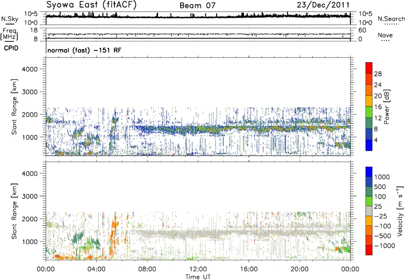405x280 pixels.
Task: Click the 'Nave' legend label
Action: (x=385, y=35)
